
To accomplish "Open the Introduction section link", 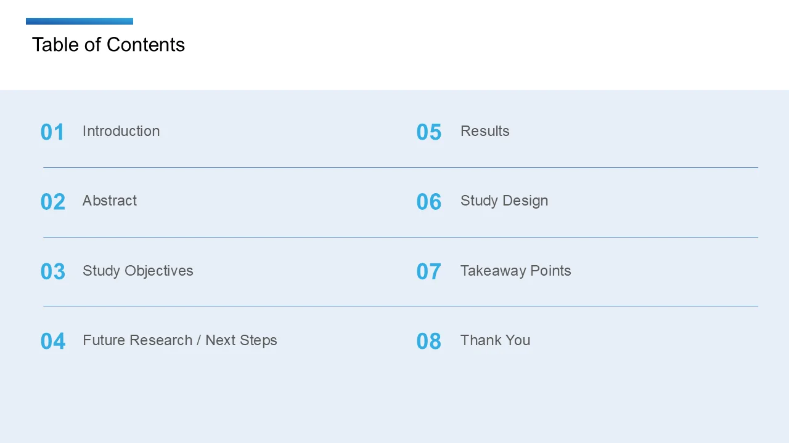I will 121,131.
